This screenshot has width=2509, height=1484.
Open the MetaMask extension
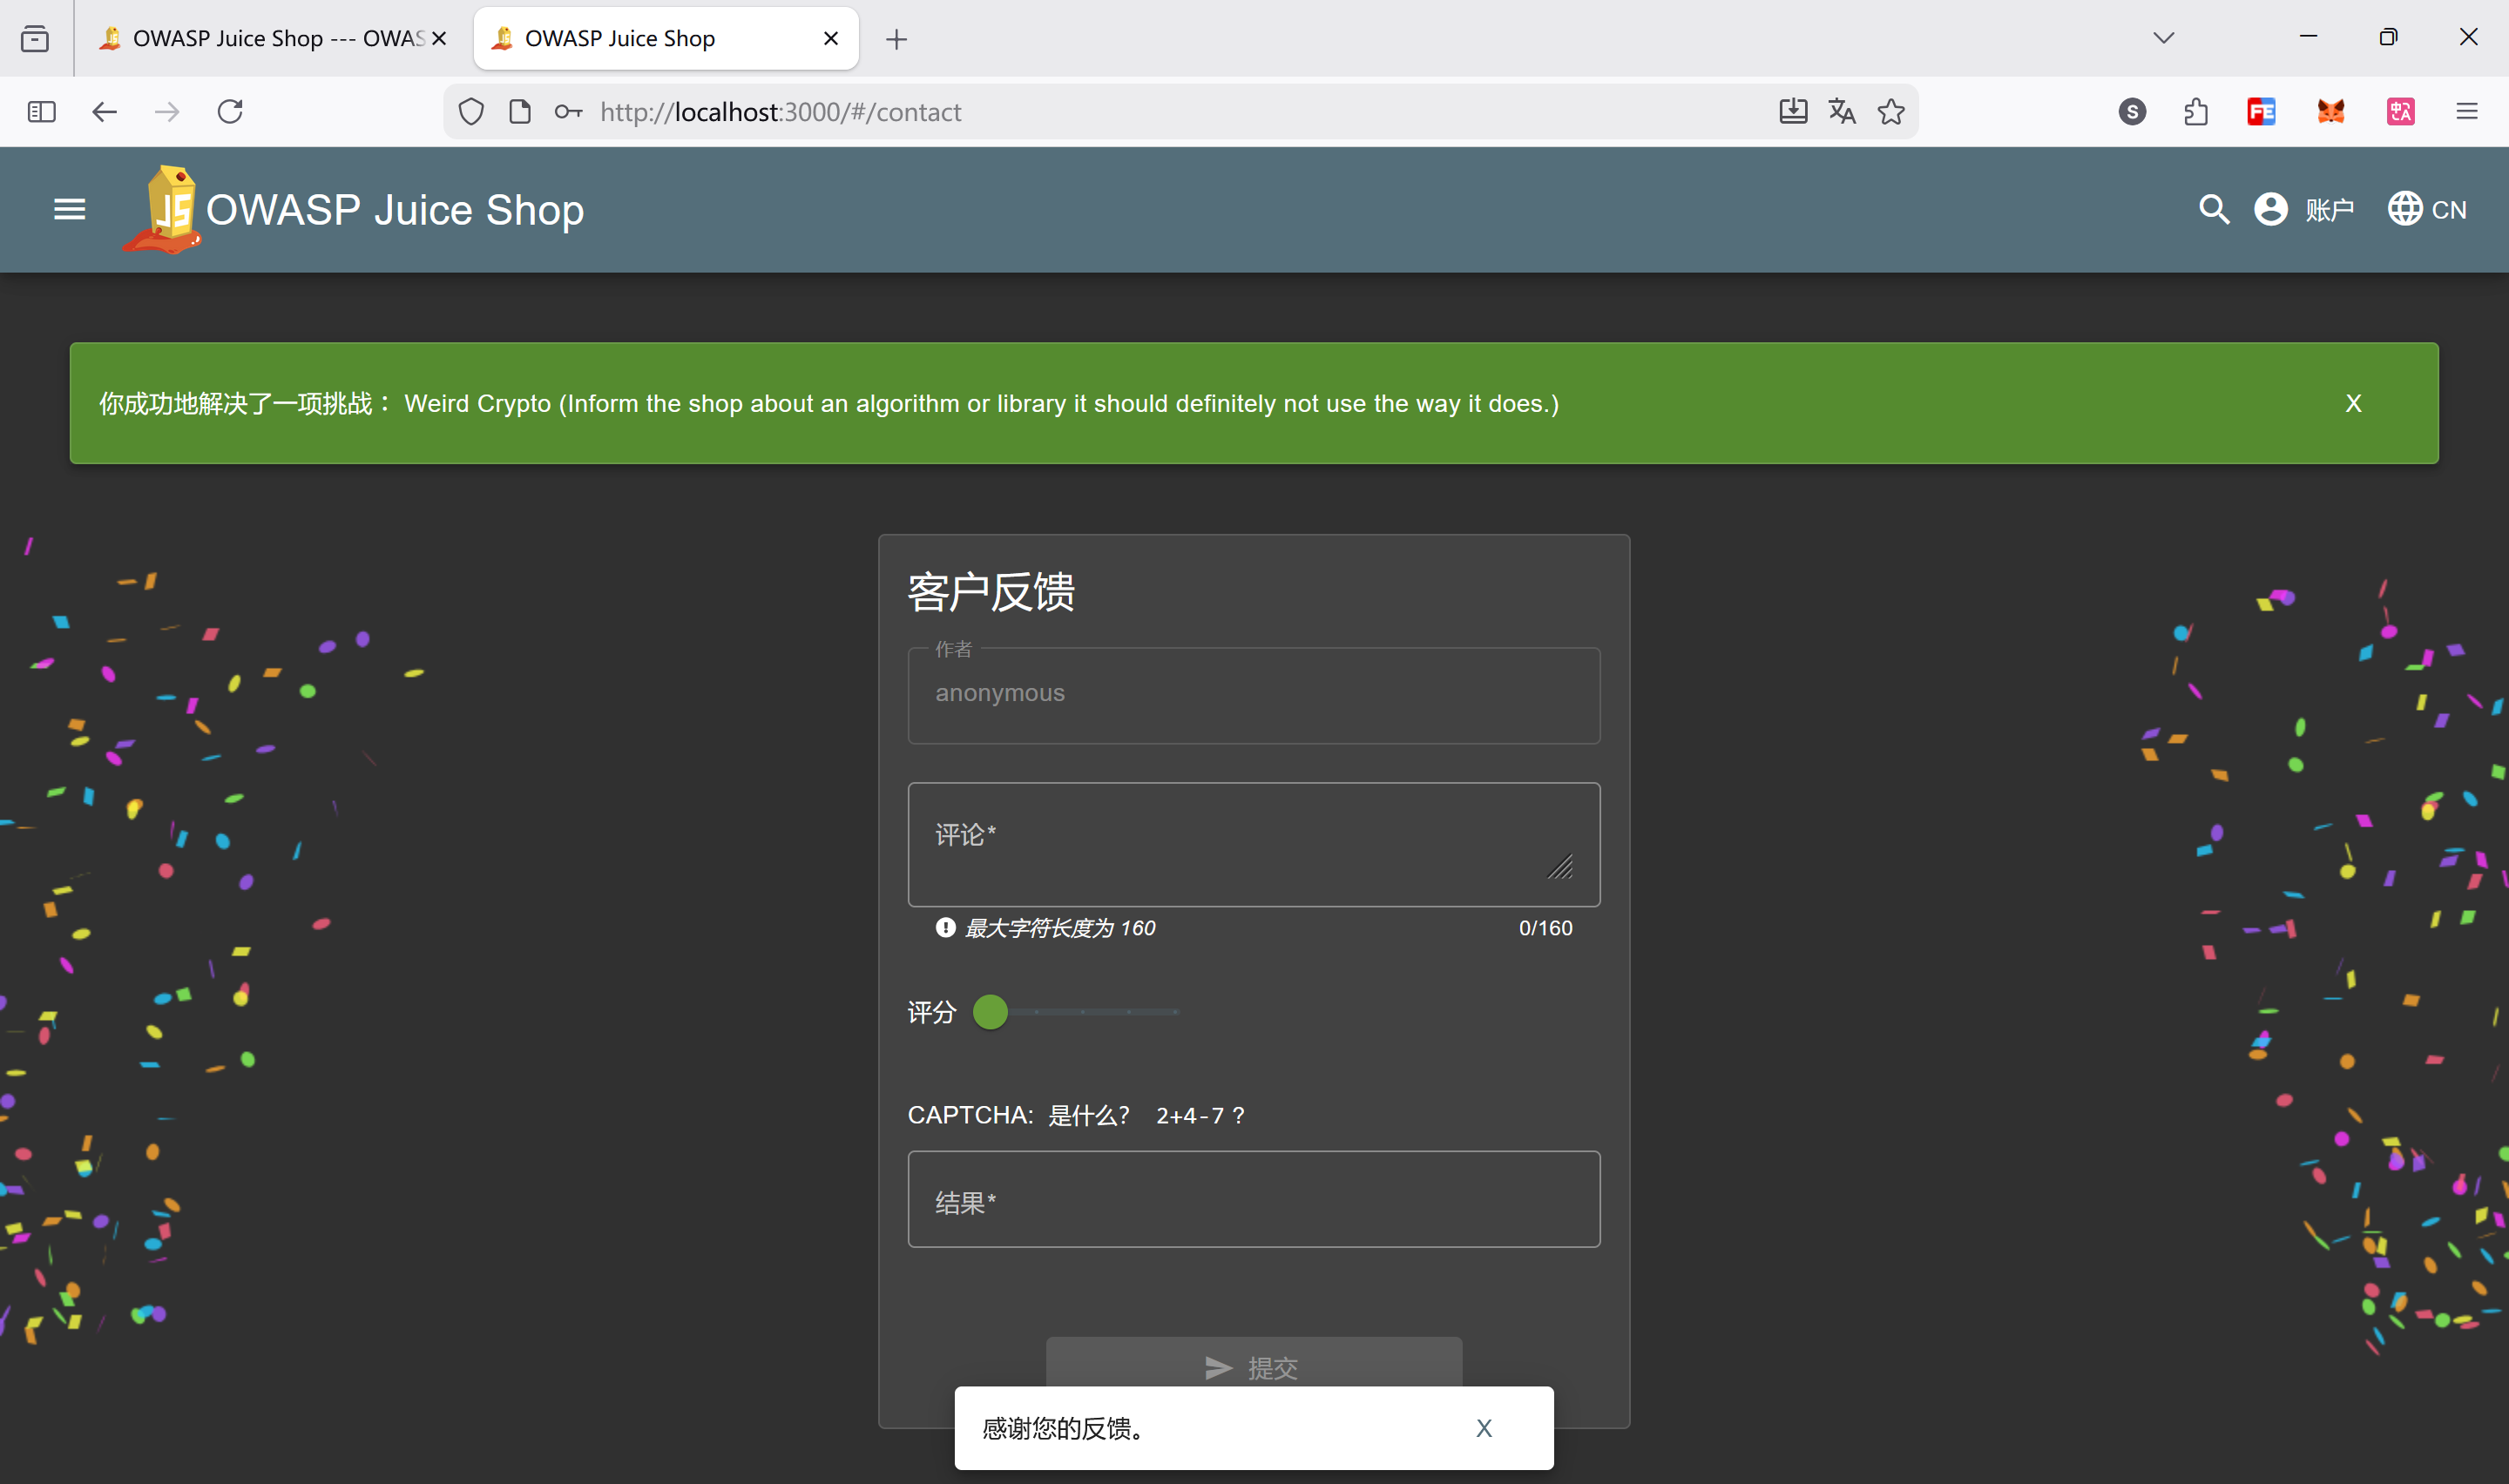[x=2331, y=111]
